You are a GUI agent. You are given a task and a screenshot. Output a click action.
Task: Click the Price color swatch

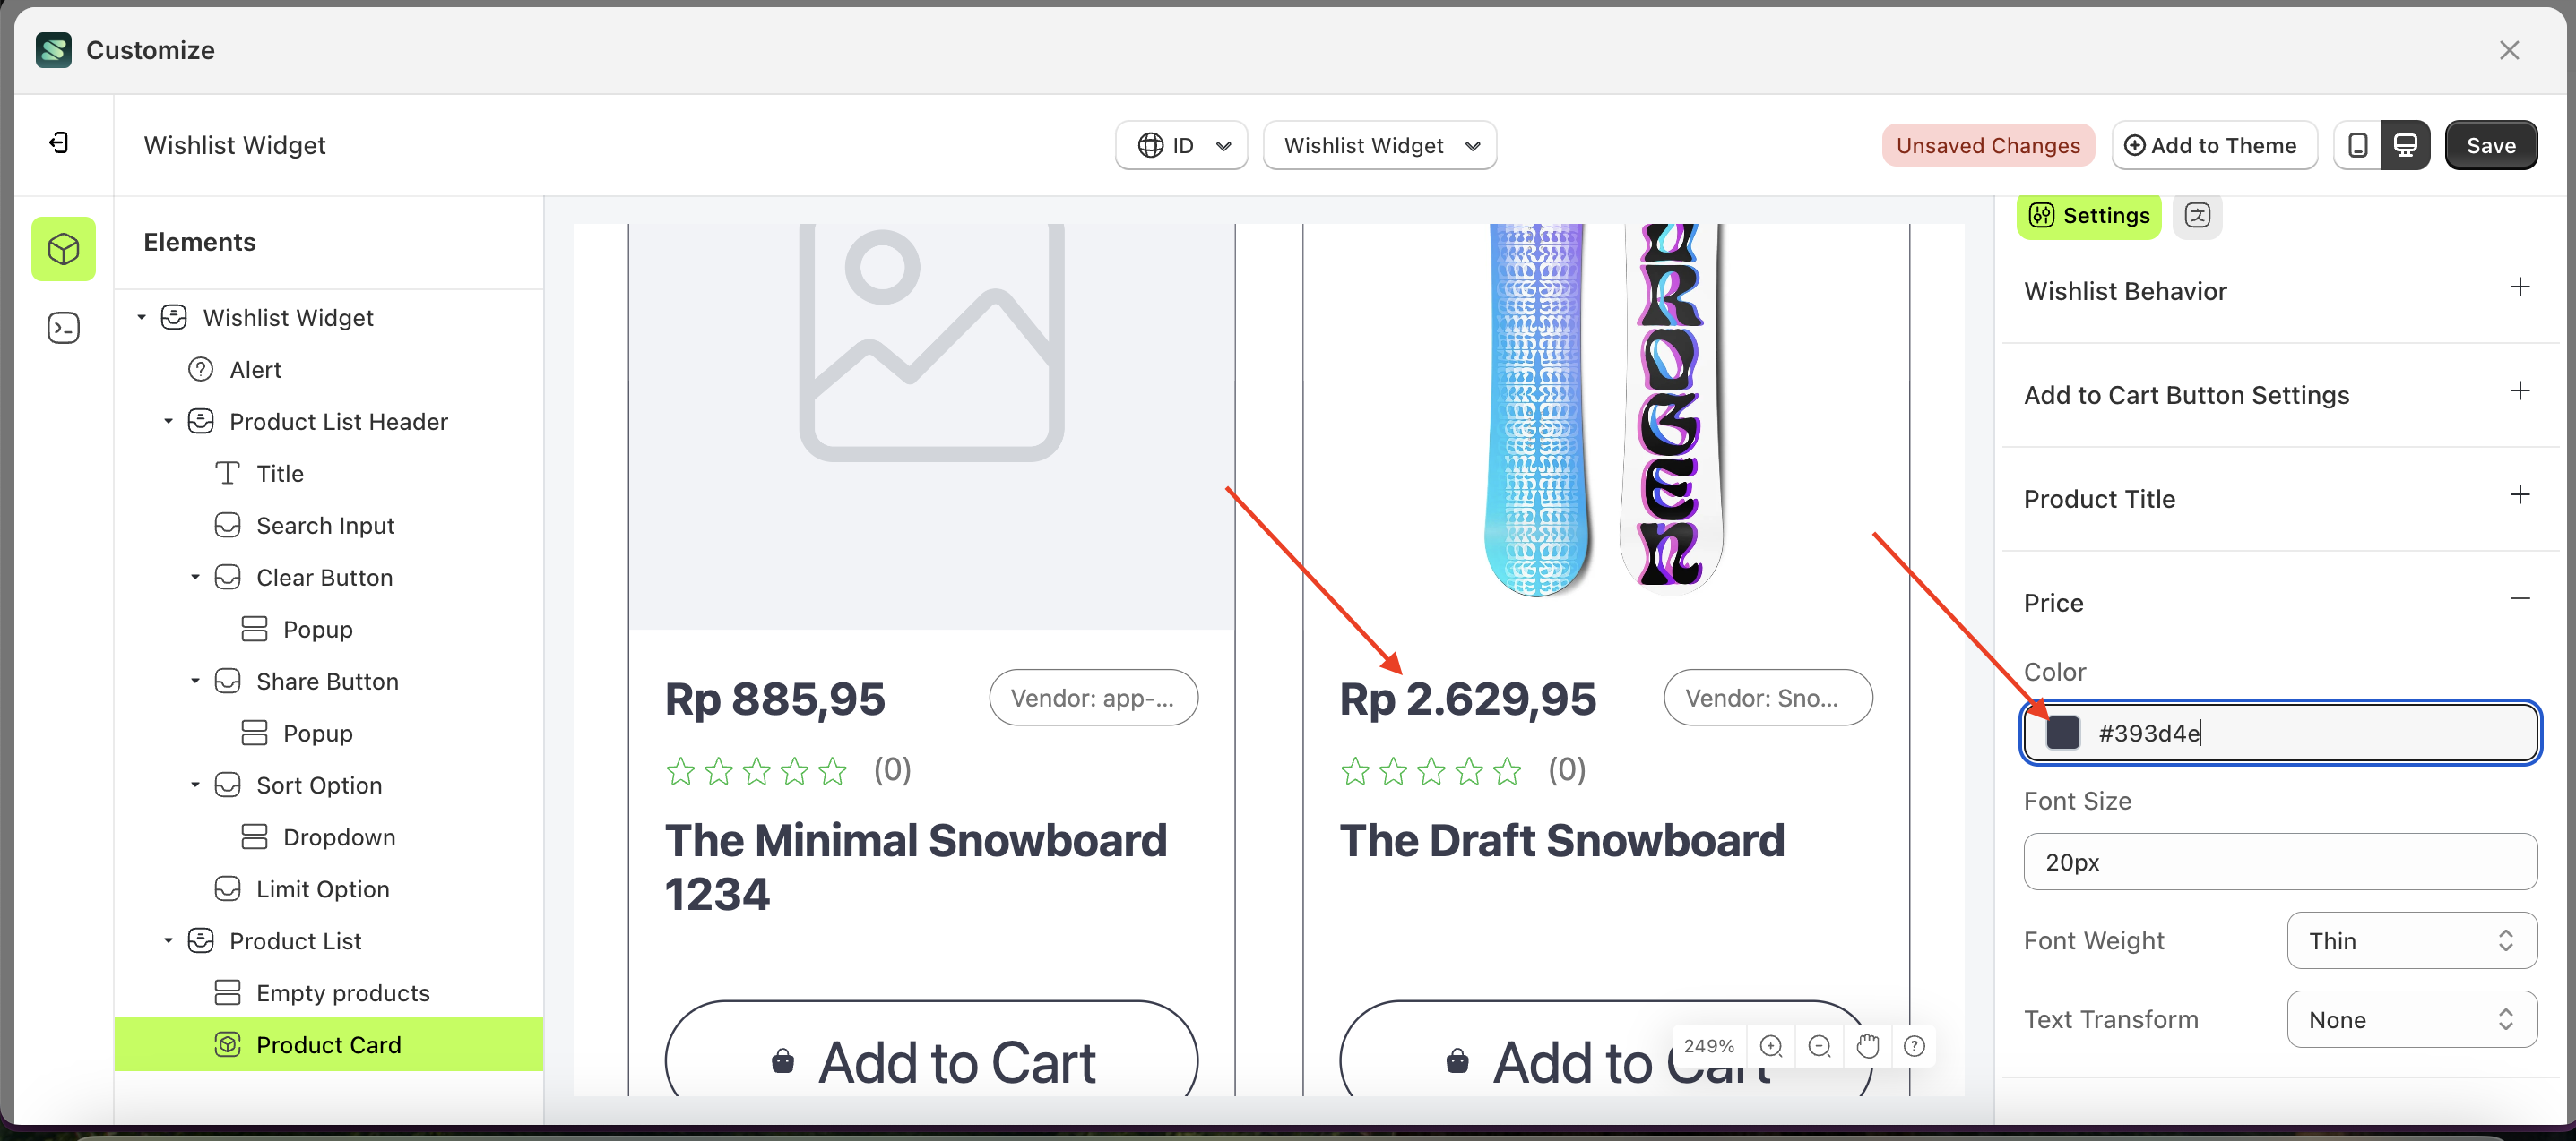[2062, 733]
